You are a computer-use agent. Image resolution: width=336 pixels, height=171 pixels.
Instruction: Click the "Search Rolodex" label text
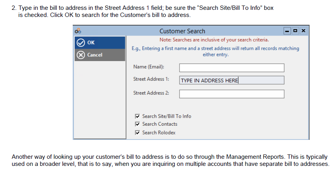(x=159, y=133)
